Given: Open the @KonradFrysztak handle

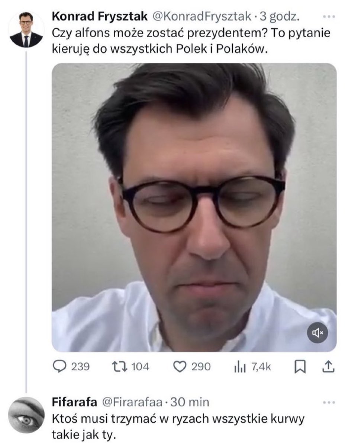Looking at the screenshot, I should click(202, 17).
